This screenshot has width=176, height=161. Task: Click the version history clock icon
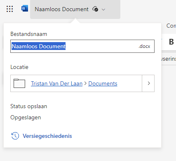tap(15, 136)
